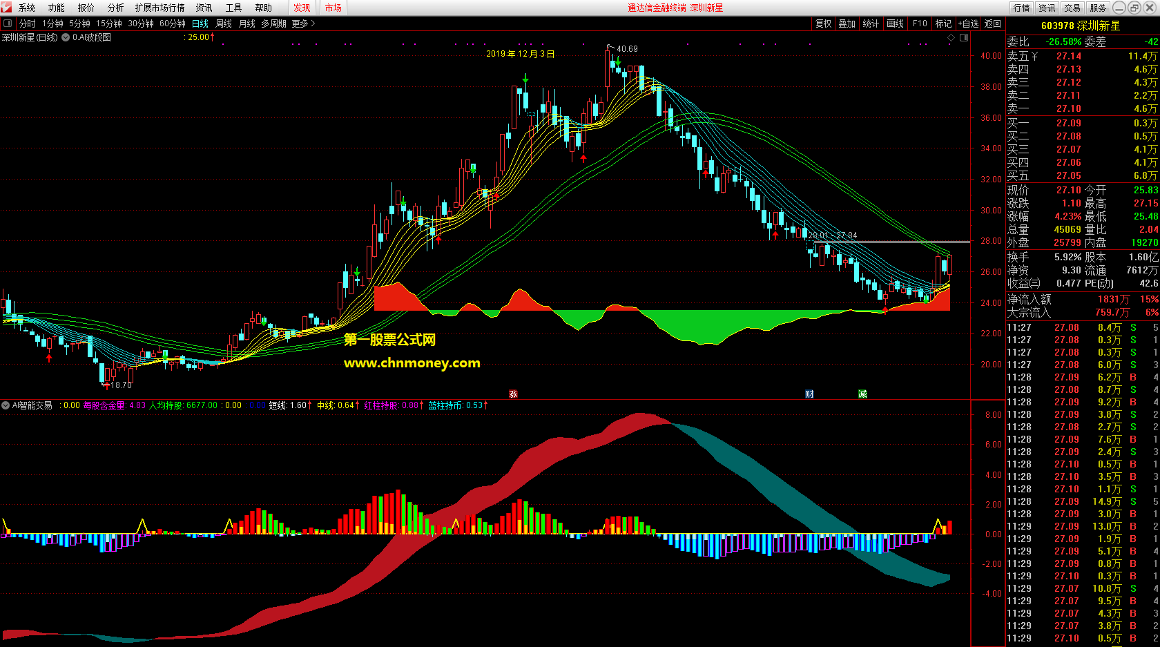The image size is (1160, 647).
Task: Click the green 减 event marker on timeline
Action: click(x=862, y=394)
